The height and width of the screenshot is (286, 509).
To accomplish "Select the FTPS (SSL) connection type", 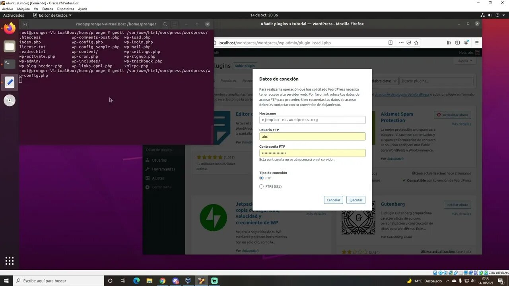I will 261,186.
